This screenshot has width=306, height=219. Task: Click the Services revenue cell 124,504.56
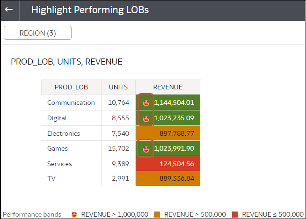click(176, 164)
